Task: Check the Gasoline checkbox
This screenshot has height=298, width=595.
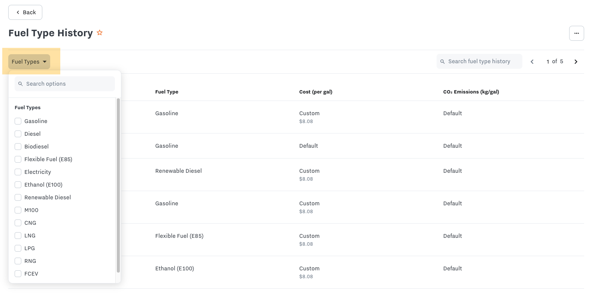Action: [x=18, y=121]
